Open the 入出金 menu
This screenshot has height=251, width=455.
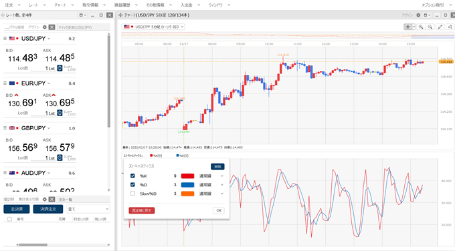190,5
